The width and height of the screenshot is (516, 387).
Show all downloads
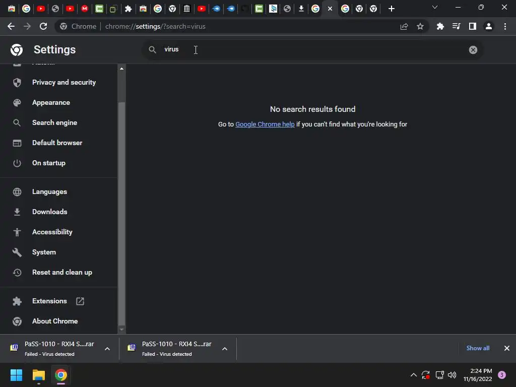click(478, 348)
